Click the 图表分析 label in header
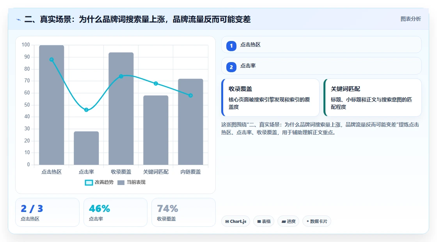 click(410, 19)
